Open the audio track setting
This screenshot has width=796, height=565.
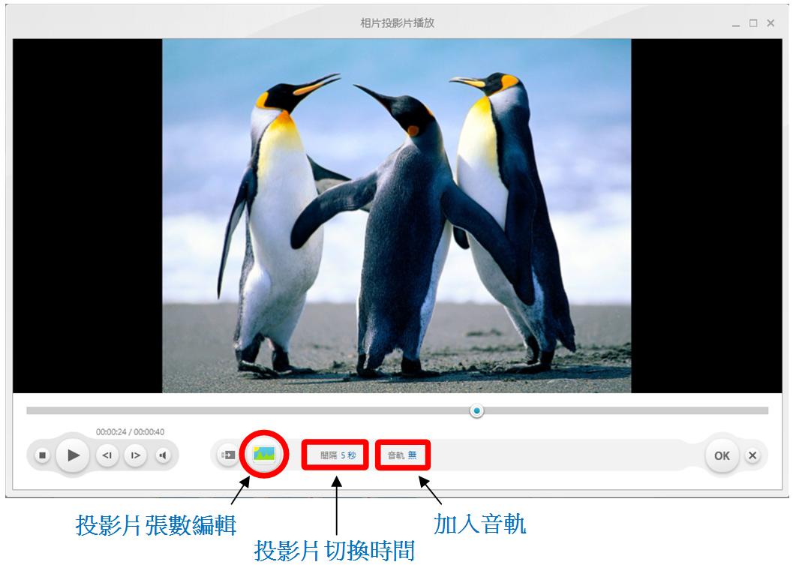click(x=403, y=455)
